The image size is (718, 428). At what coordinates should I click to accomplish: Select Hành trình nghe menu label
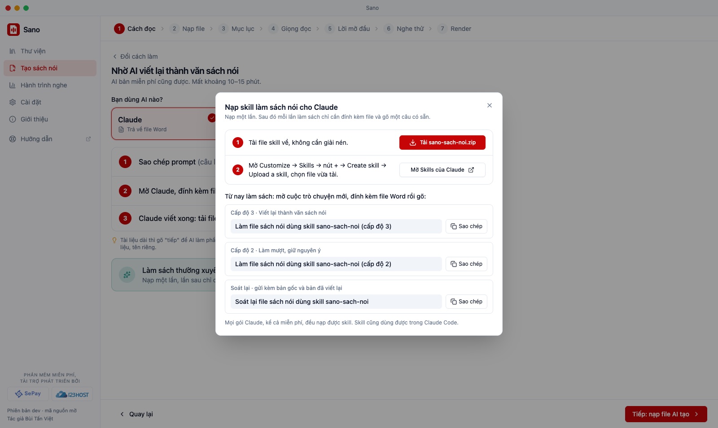(x=44, y=85)
